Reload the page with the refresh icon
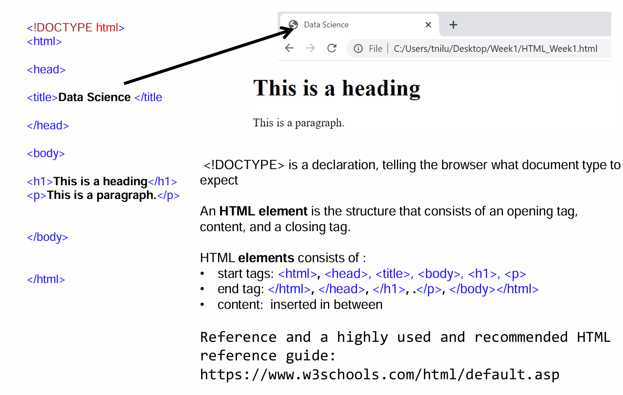The width and height of the screenshot is (623, 395). coord(332,48)
